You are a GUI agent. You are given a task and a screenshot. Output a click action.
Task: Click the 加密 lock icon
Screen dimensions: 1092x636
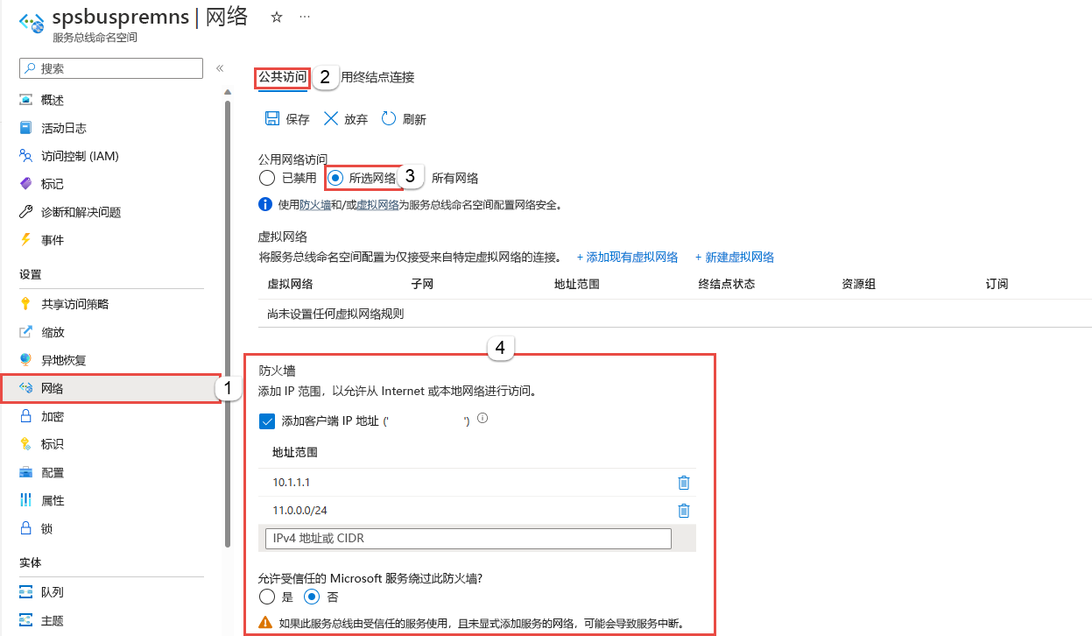click(25, 416)
